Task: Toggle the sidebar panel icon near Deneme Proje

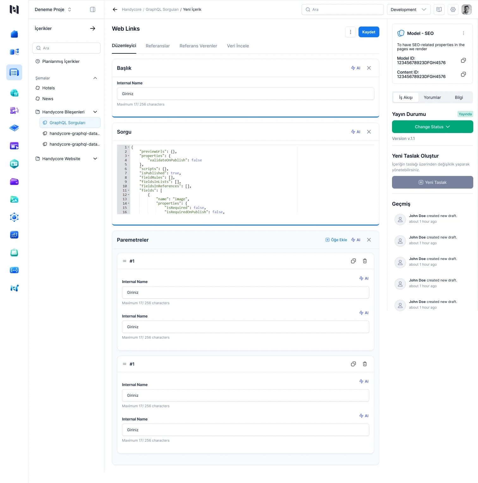Action: click(x=93, y=9)
